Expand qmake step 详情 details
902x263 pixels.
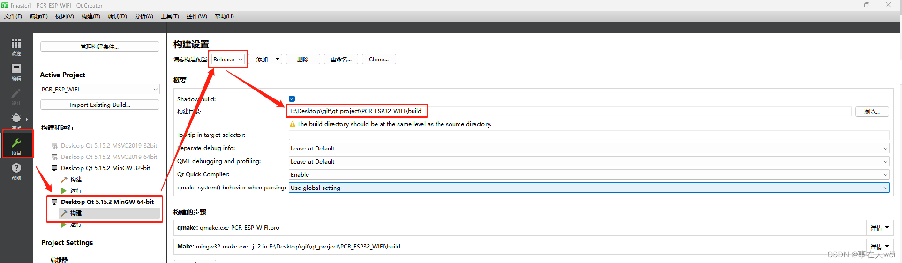coord(879,228)
